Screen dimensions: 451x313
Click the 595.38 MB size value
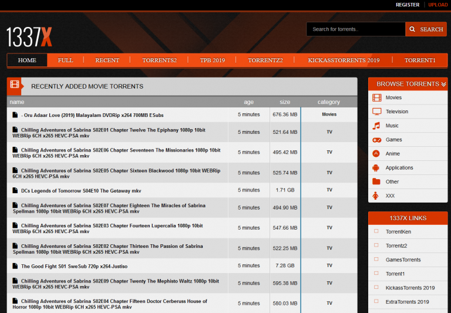point(285,283)
